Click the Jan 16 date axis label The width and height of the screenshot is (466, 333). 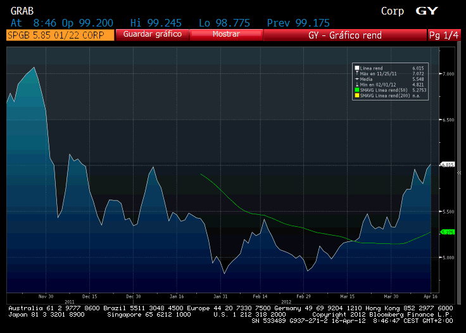point(177,296)
